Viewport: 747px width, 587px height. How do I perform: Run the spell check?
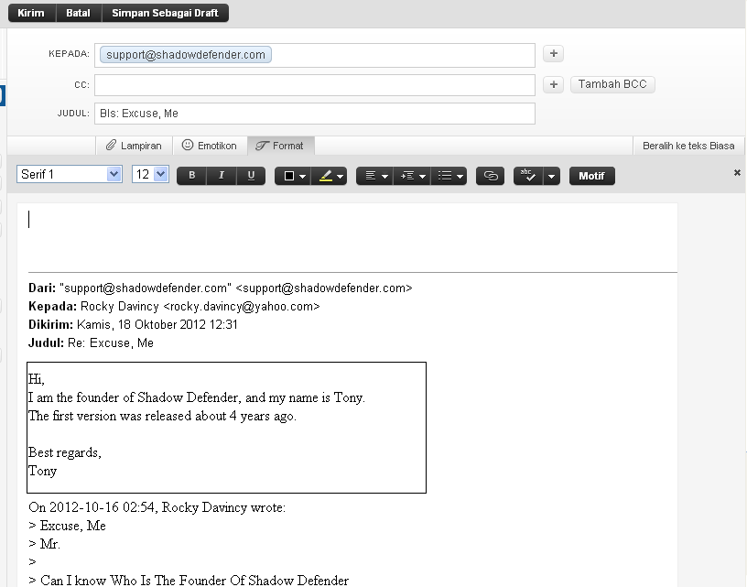click(x=528, y=176)
